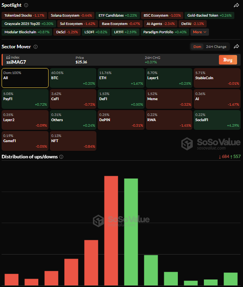Screen dimensions: 243x287
Task: Click the +0.37% 24H change value
Action: click(151, 62)
